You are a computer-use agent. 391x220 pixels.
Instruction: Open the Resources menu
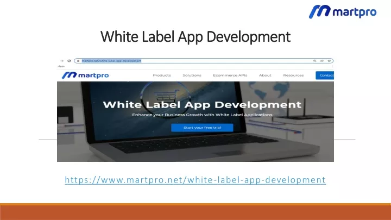point(293,76)
